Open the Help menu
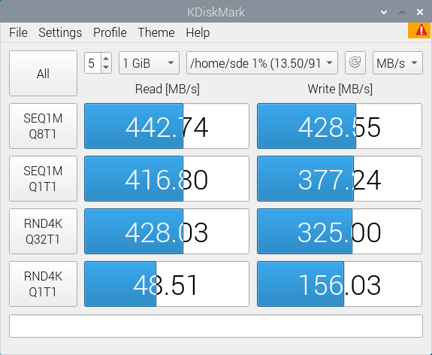This screenshot has width=432, height=355. pyautogui.click(x=198, y=32)
